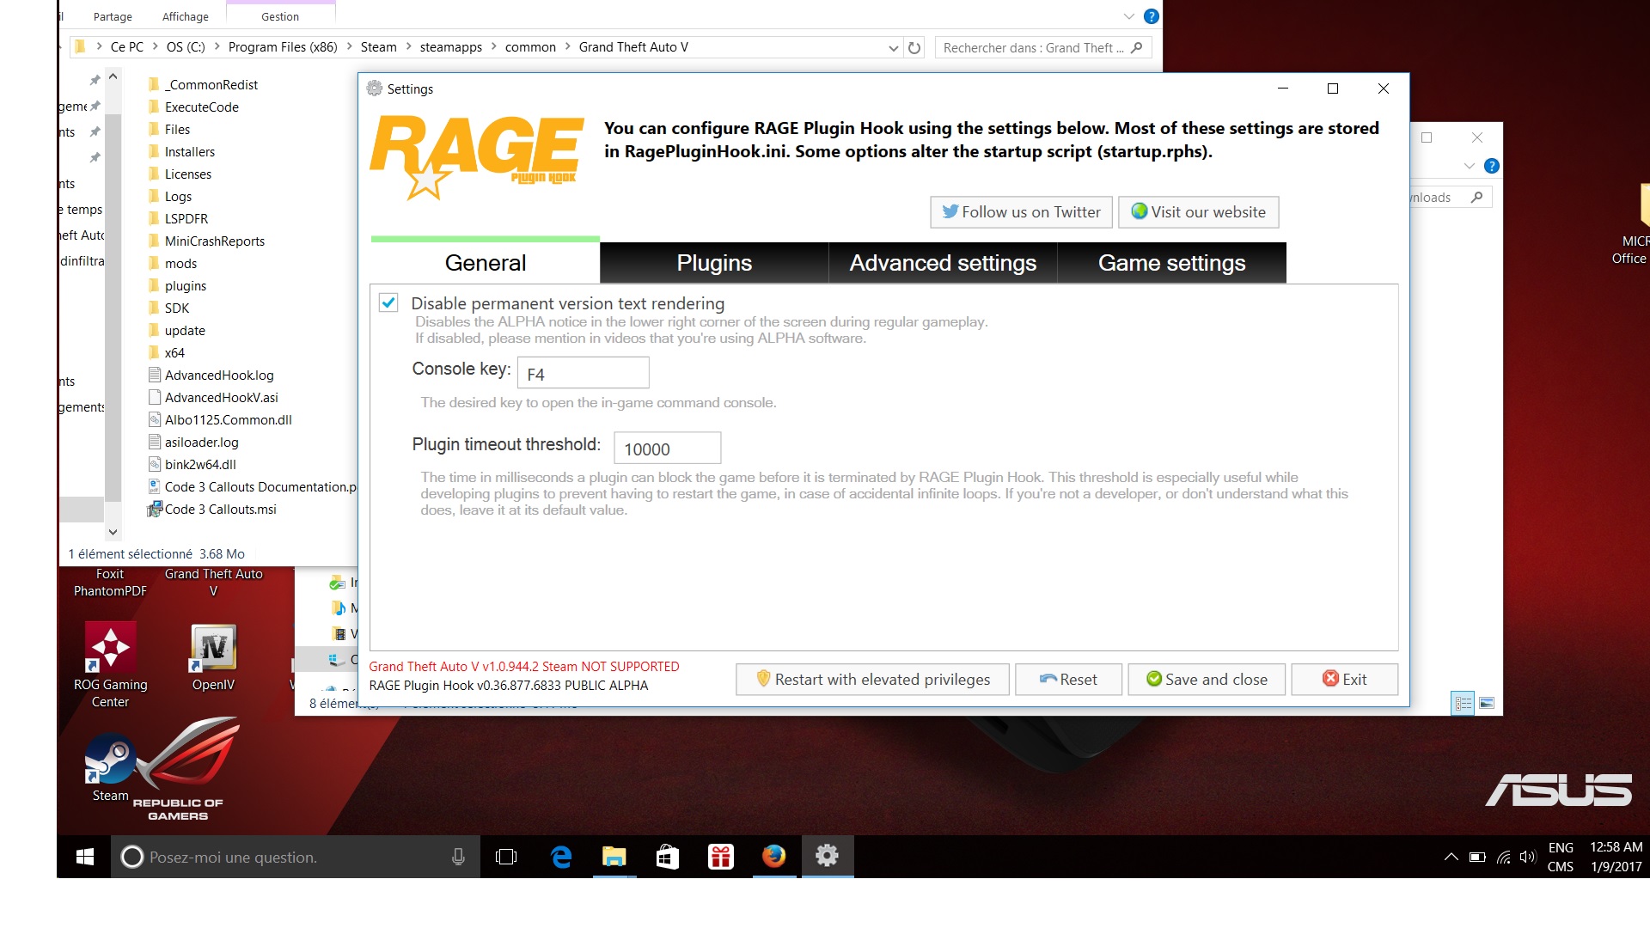The width and height of the screenshot is (1650, 928).
Task: Open the Steam desktop shortcut icon
Action: coord(110,760)
